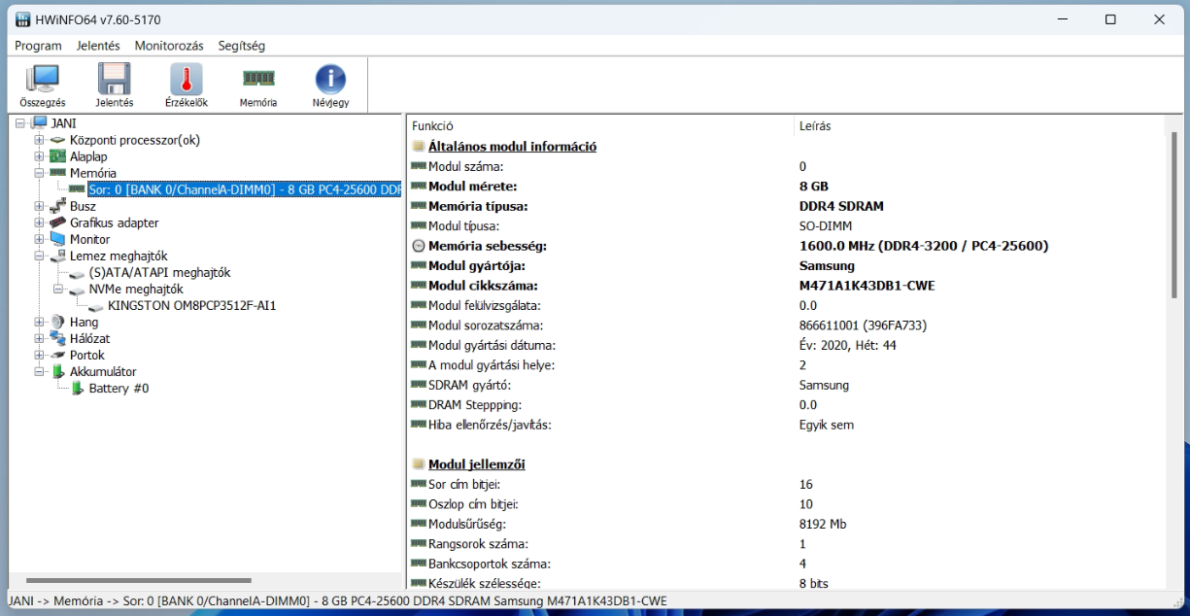Image resolution: width=1190 pixels, height=616 pixels.
Task: Maximize the HWiNFO64 window
Action: 1110,19
